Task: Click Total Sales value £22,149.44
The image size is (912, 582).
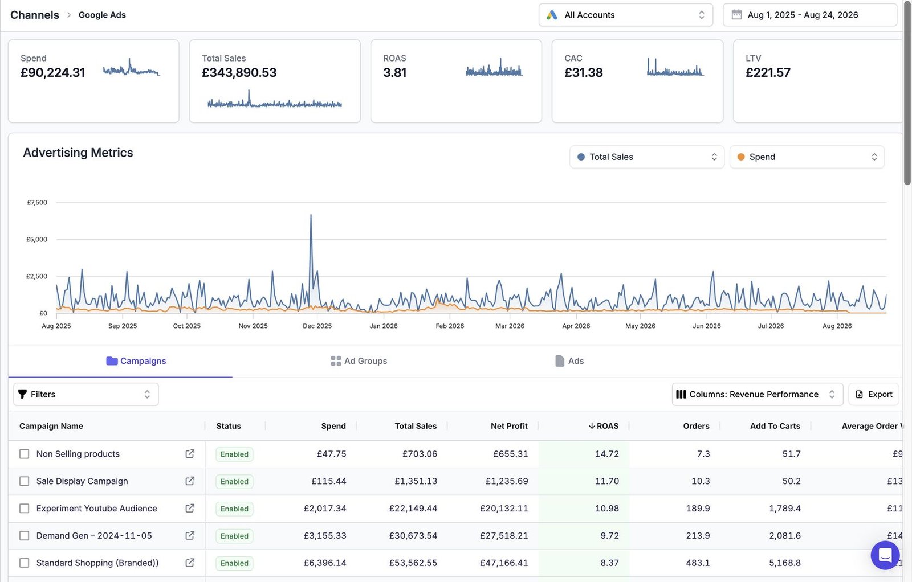Action: click(413, 509)
